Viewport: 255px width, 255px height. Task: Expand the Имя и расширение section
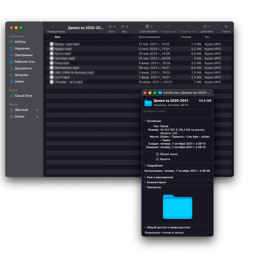coord(145,177)
